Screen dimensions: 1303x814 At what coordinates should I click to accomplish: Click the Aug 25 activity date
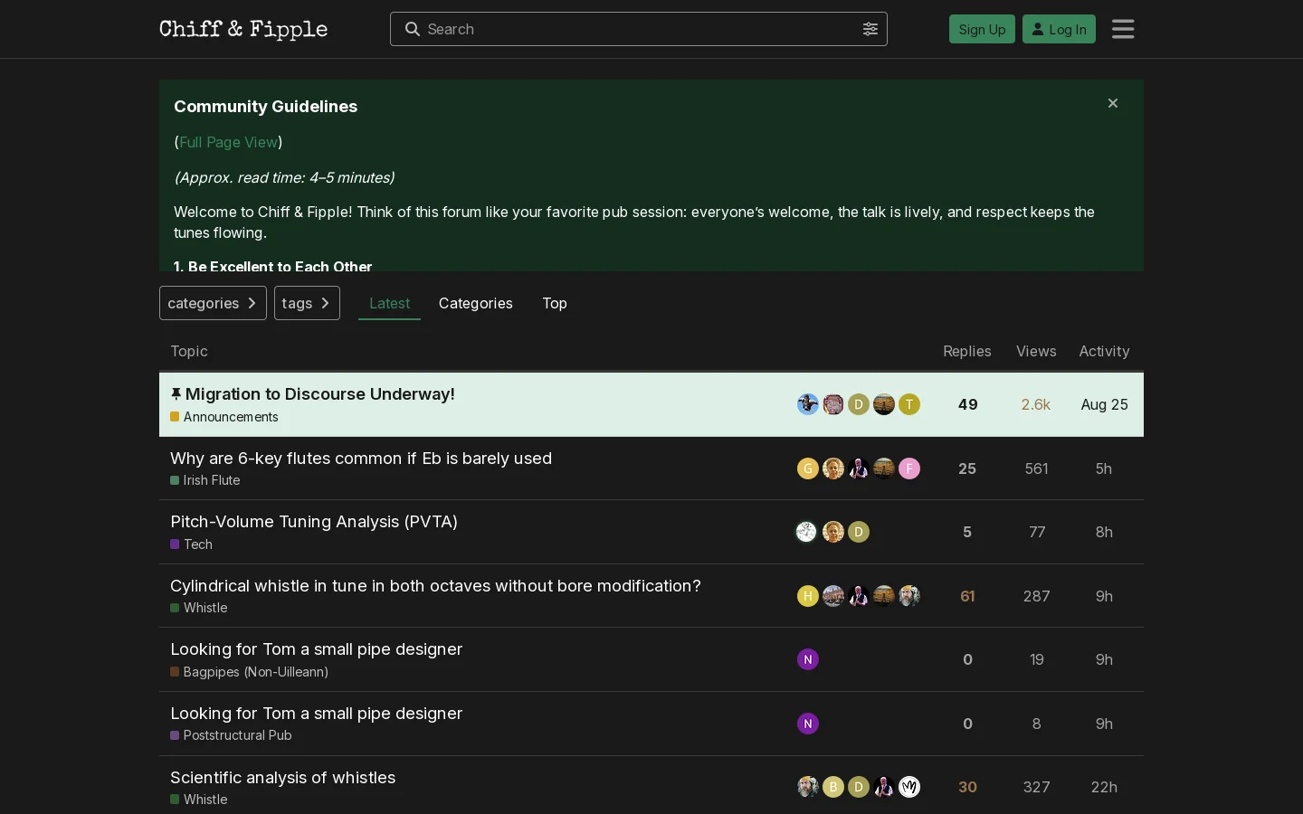point(1104,404)
